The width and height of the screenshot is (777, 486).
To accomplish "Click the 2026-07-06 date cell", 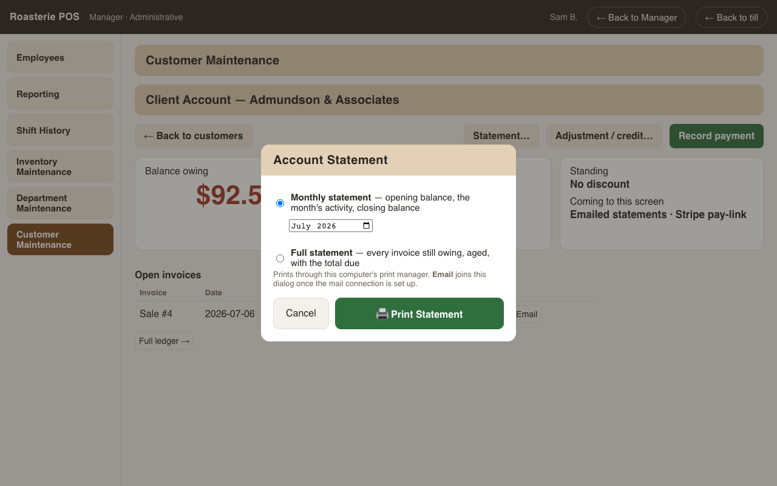I will pos(230,314).
